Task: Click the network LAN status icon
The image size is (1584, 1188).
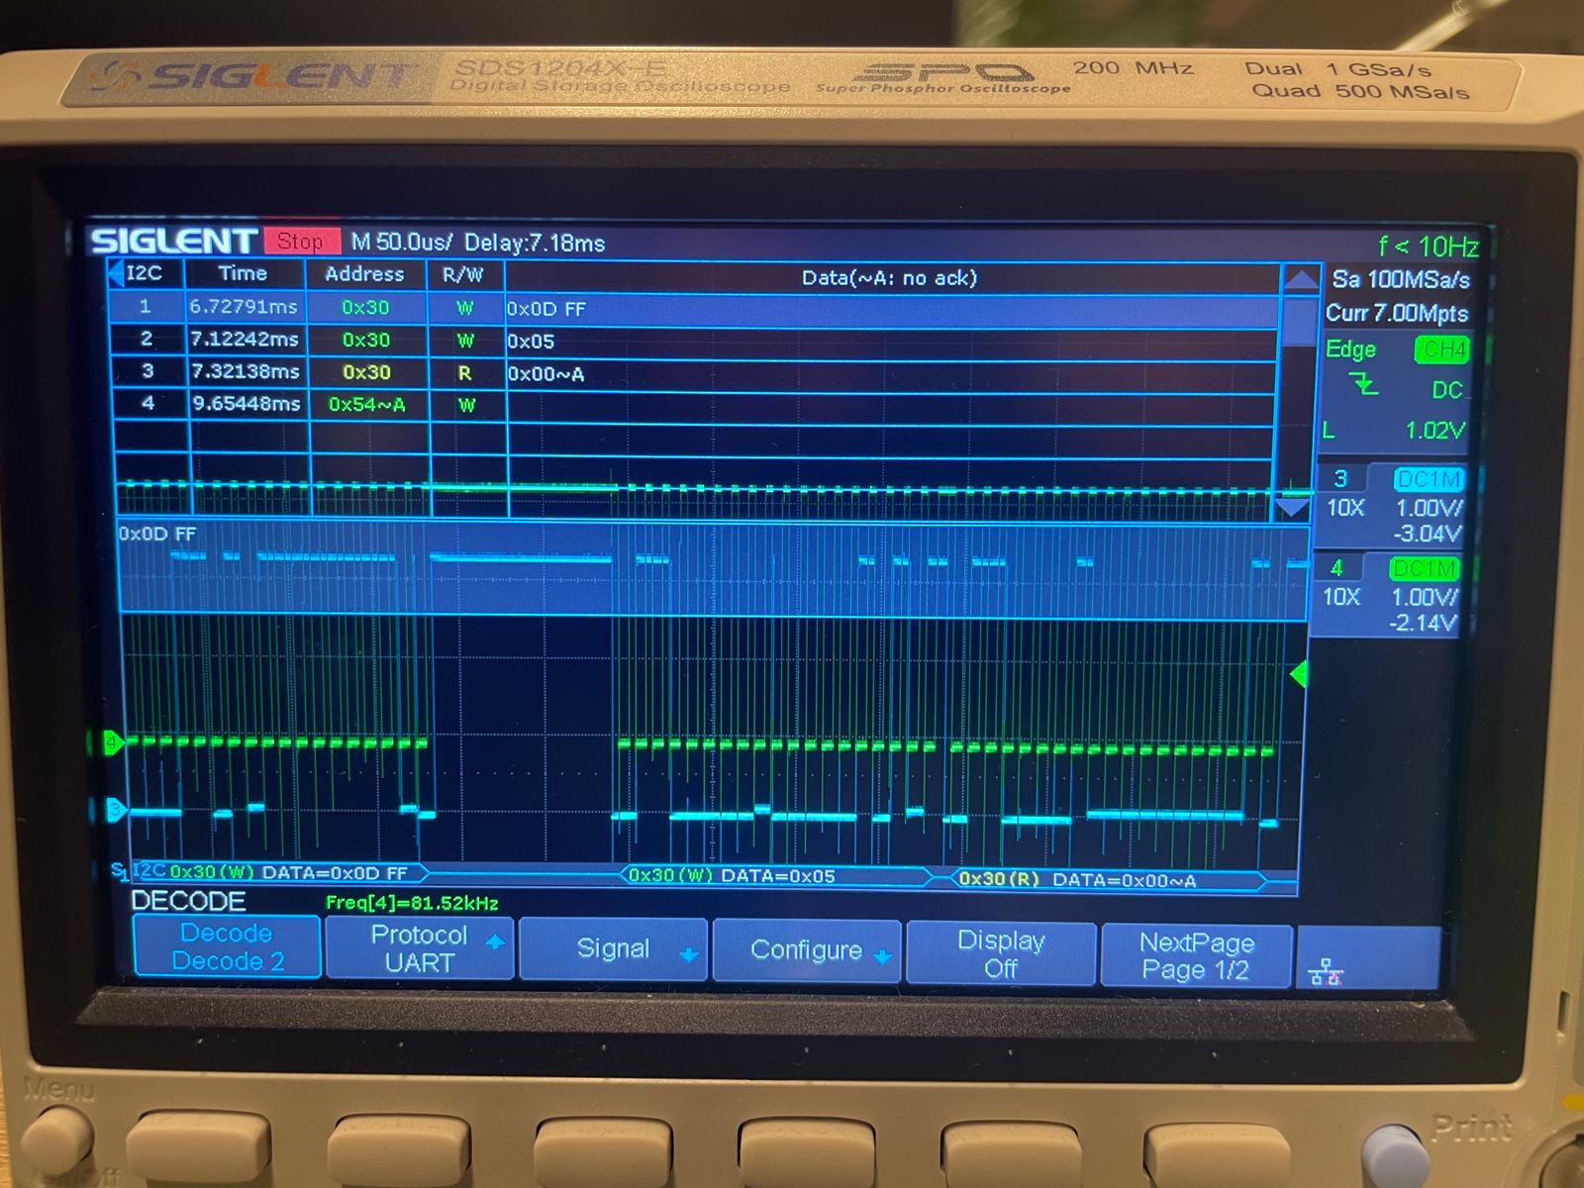Action: 1325,973
